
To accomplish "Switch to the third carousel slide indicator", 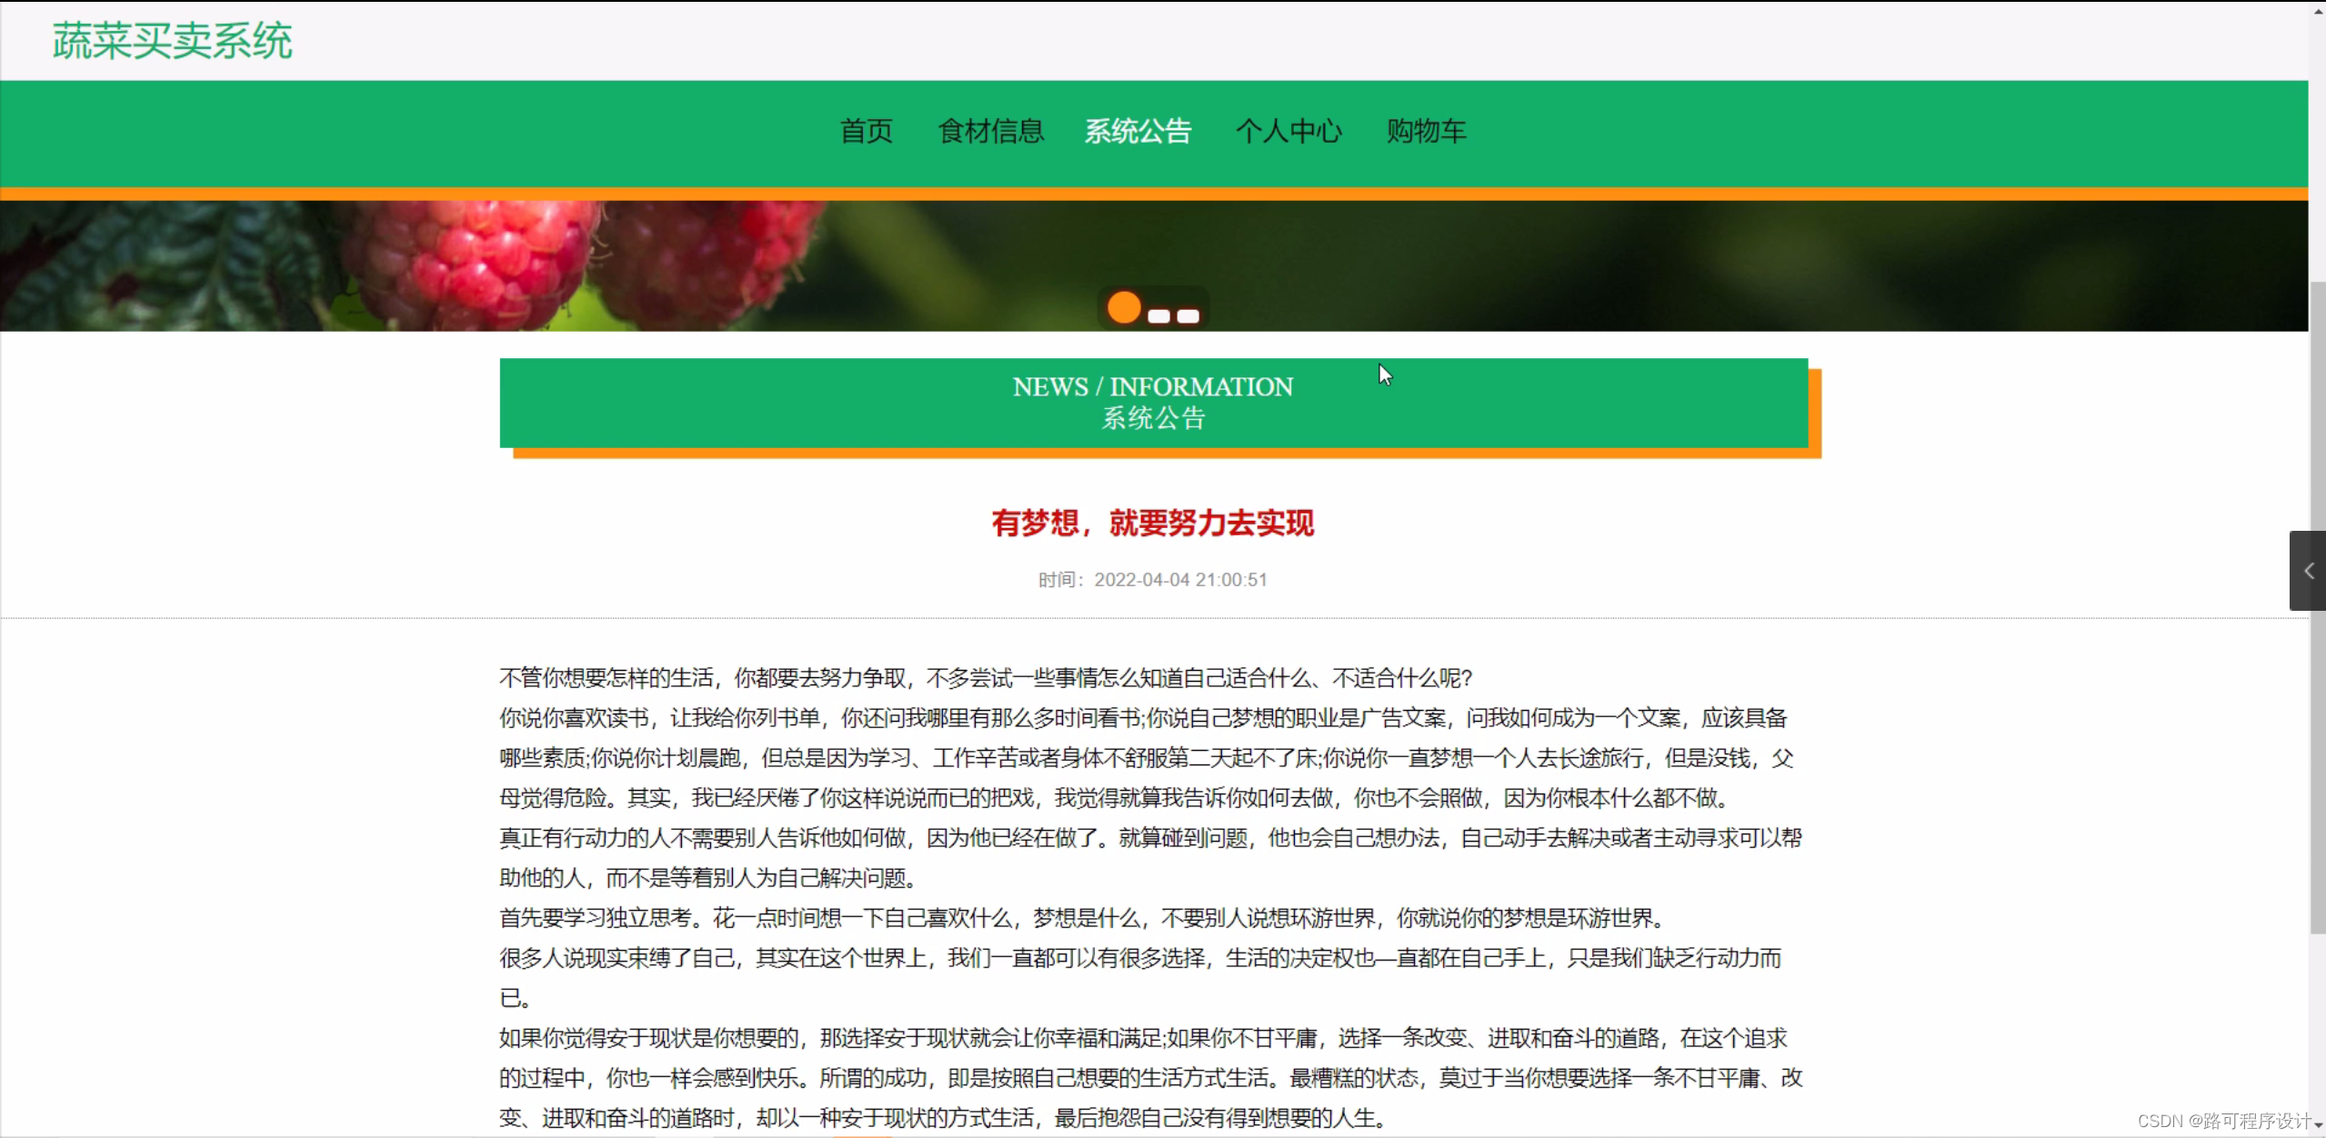I will [x=1188, y=316].
